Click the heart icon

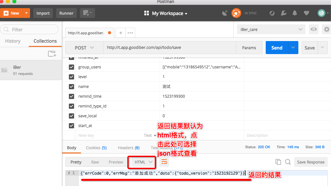(307, 13)
